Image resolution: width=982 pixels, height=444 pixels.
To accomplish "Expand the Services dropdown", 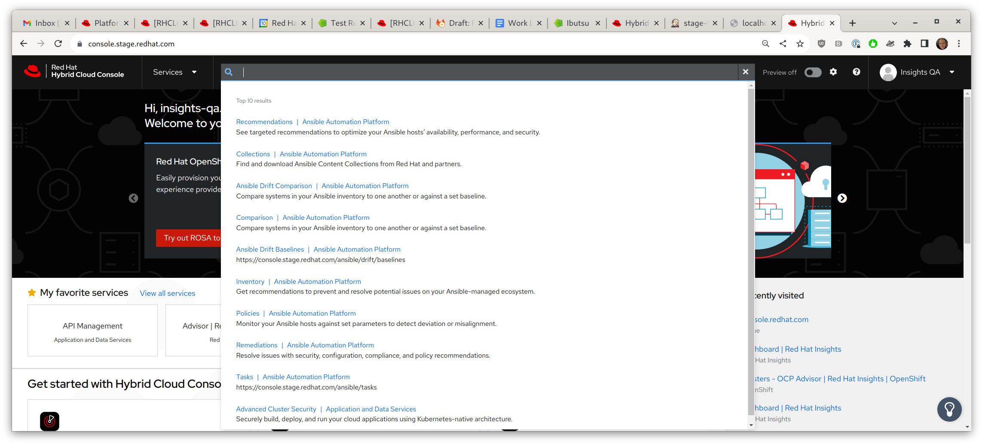I will coord(175,72).
